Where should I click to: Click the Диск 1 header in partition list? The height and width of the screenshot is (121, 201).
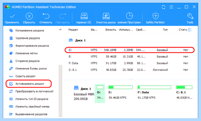(77, 40)
